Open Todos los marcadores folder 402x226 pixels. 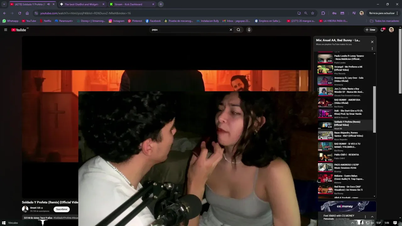384,21
